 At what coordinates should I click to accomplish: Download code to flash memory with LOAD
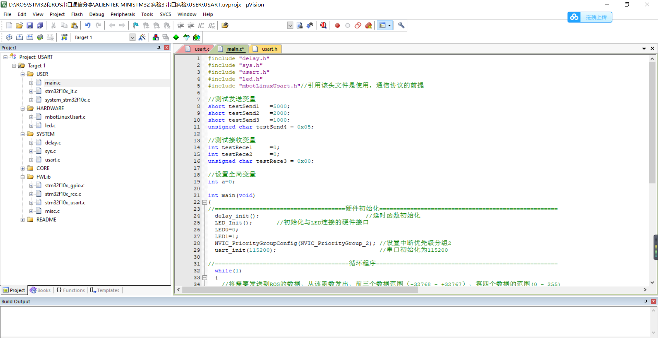click(x=64, y=37)
